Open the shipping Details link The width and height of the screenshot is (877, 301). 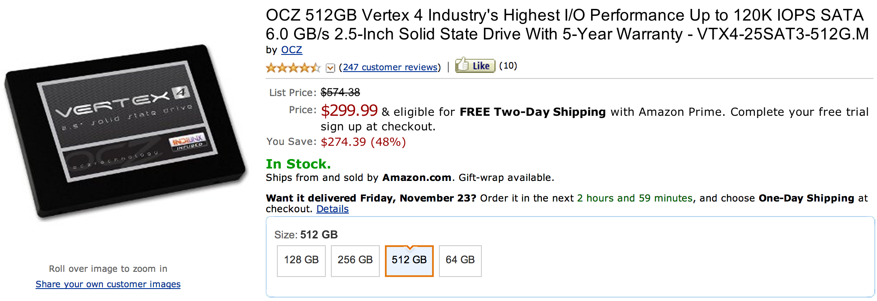tap(332, 209)
